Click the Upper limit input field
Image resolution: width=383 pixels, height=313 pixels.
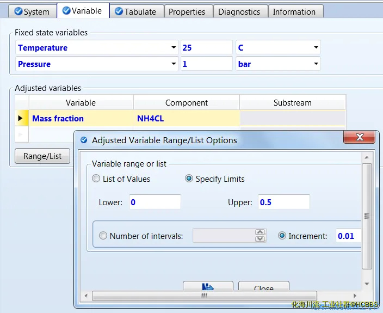[283, 202]
